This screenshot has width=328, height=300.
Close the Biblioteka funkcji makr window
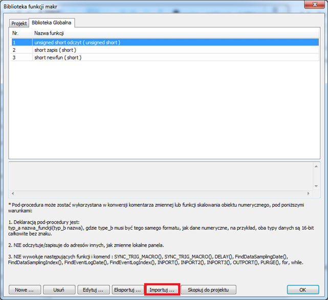click(x=314, y=5)
